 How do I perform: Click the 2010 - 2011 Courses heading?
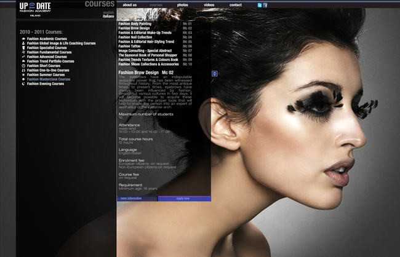pyautogui.click(x=41, y=32)
